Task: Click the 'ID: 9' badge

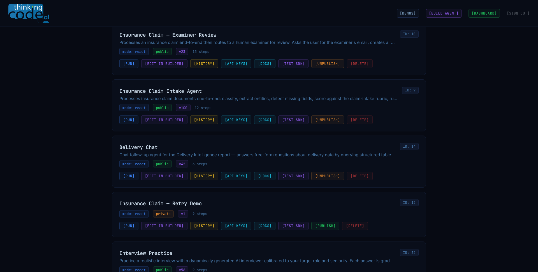Action: [410, 90]
